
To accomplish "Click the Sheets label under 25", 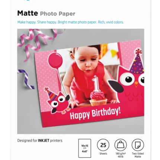I will tap(103, 154).
